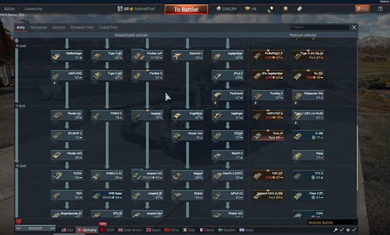Select the Gepard anti-air vehicle

[x=188, y=175]
